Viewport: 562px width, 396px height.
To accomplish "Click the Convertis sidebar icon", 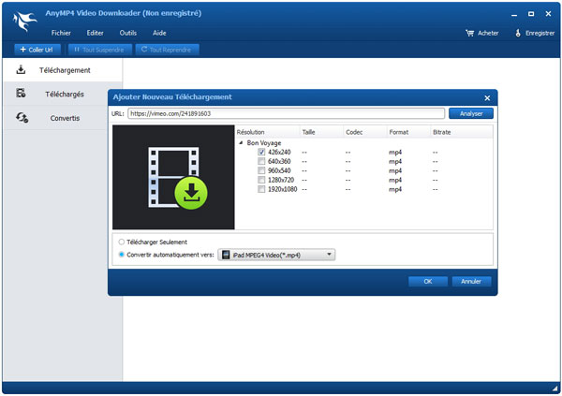I will [22, 118].
